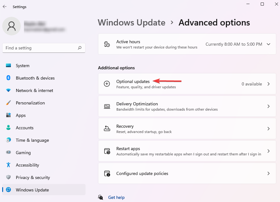Image resolution: width=280 pixels, height=202 pixels.
Task: Click the Optional updates plus icon
Action: [107, 84]
